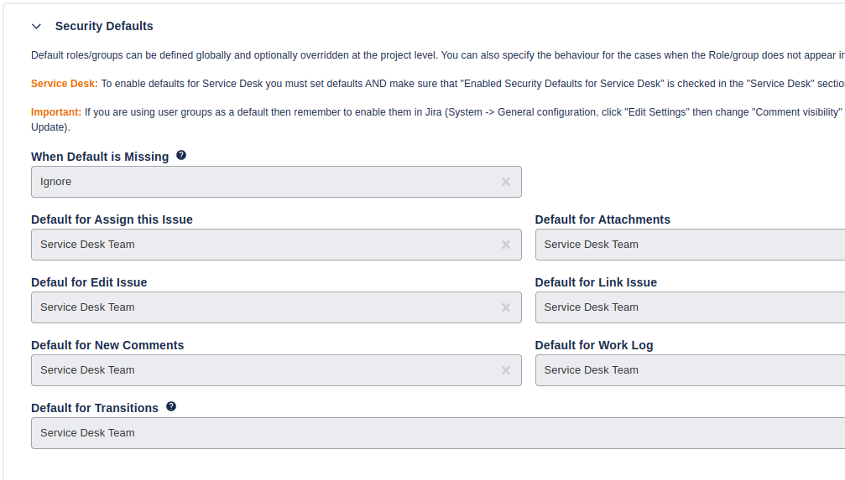The height and width of the screenshot is (480, 845).
Task: Clear the Default for Assign this Issue value
Action: [506, 245]
